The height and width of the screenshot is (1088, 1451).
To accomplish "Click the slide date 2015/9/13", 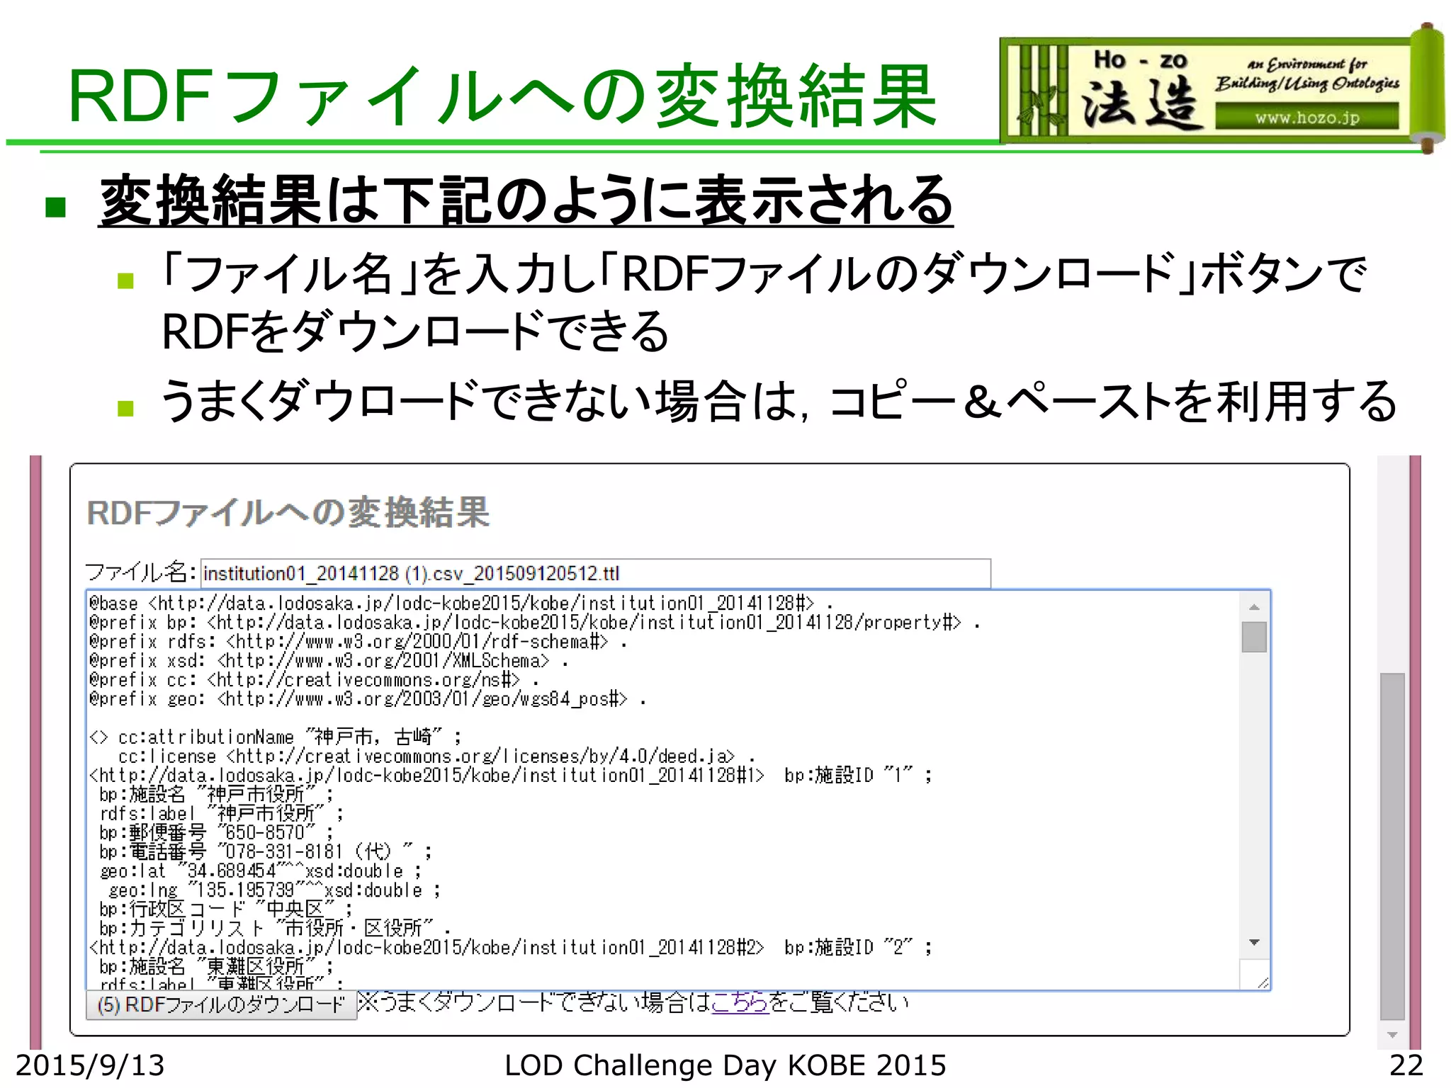I will tap(90, 1065).
